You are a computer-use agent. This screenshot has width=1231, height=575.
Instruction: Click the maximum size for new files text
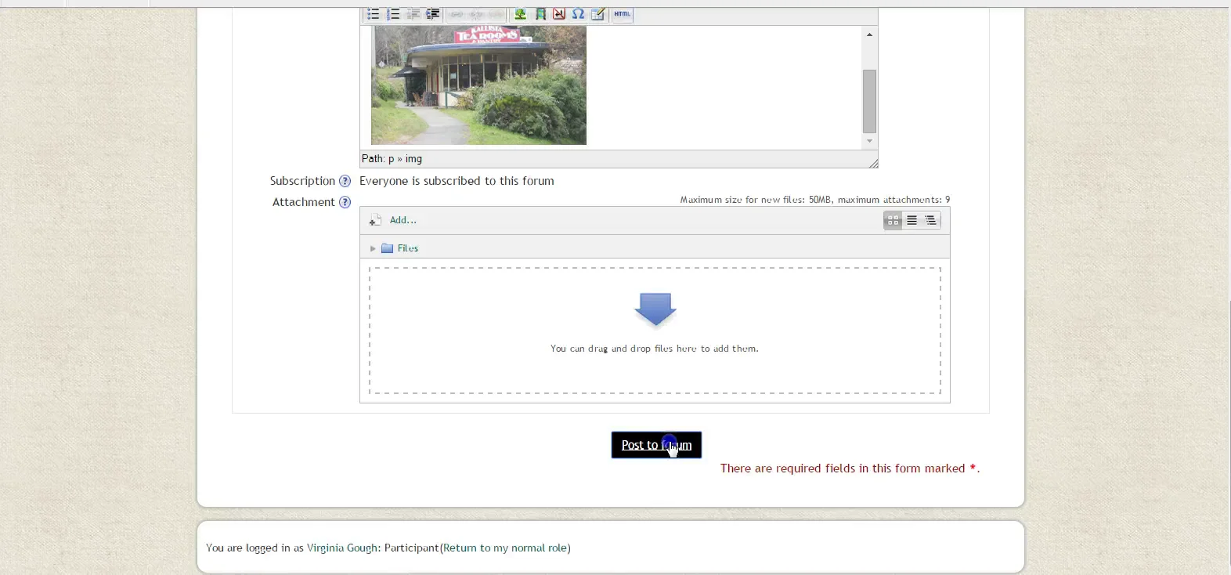coord(814,200)
